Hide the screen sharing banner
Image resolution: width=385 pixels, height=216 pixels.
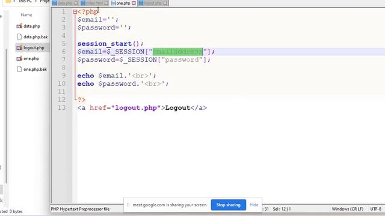254,205
